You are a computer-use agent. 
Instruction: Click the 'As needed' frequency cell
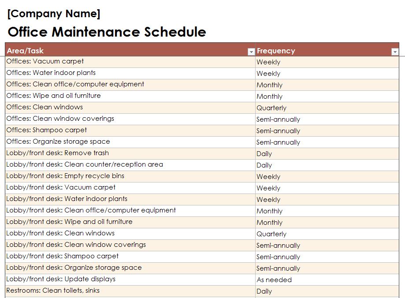click(327, 279)
